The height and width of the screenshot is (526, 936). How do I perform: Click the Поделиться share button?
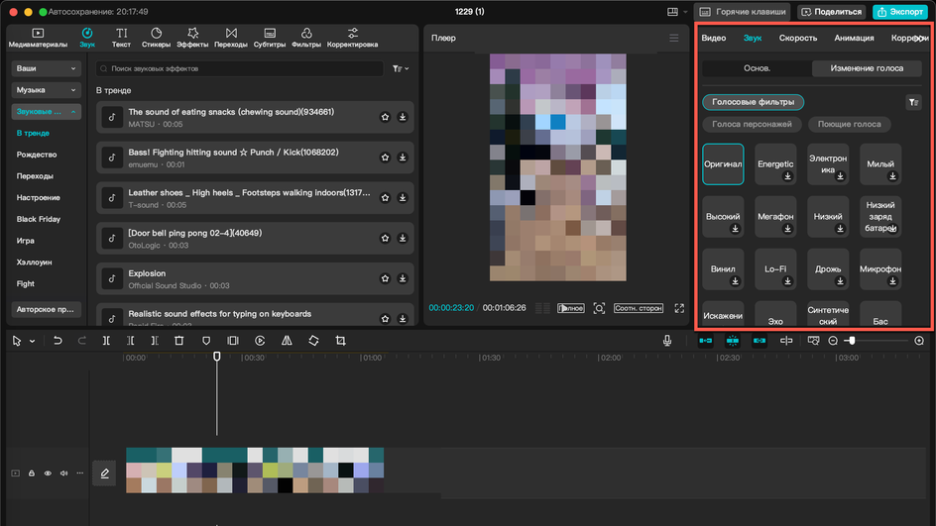tap(832, 12)
